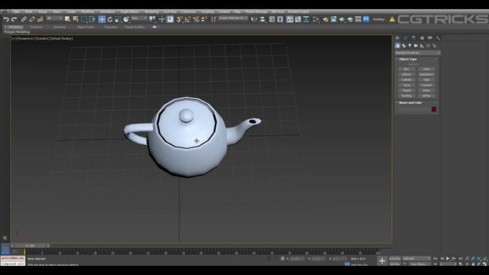Image resolution: width=489 pixels, height=275 pixels.
Task: Open the Motion tab in command panel
Action: coord(422,38)
